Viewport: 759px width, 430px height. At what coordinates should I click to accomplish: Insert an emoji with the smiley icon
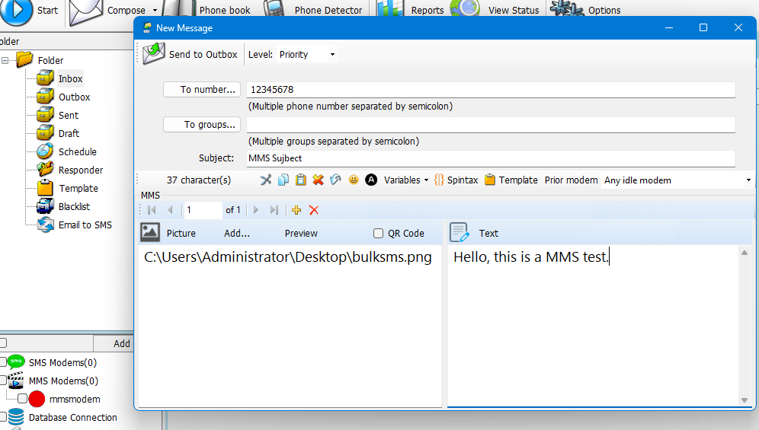click(354, 180)
